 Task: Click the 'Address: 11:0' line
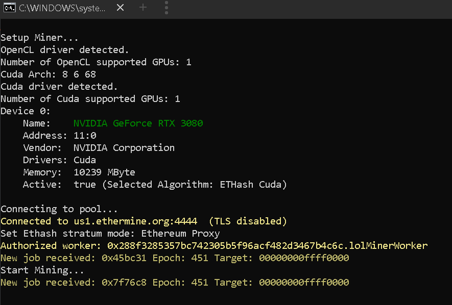tap(59, 136)
